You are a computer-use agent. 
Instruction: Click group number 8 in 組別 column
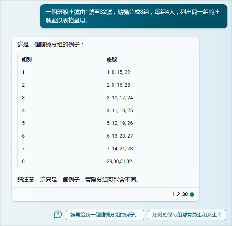tap(23, 161)
